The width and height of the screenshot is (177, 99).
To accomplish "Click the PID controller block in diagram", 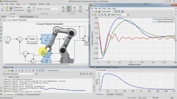I will click(x=32, y=39).
